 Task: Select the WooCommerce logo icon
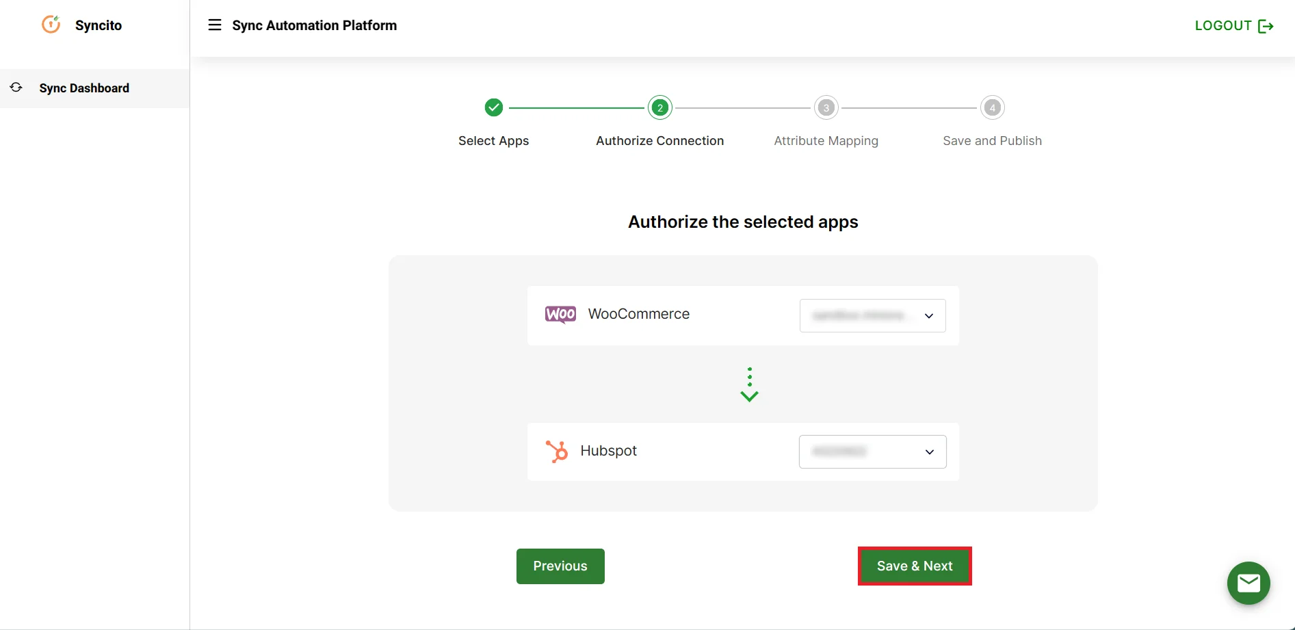click(x=560, y=314)
